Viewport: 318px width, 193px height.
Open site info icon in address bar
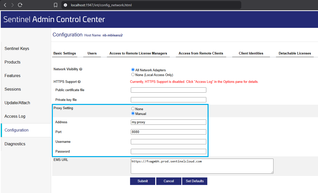pos(66,5)
